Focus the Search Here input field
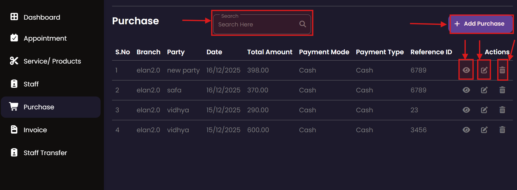The height and width of the screenshot is (190, 517). (x=256, y=25)
